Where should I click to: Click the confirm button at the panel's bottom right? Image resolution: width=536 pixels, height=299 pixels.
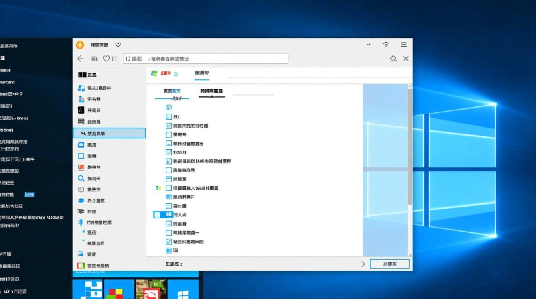click(390, 264)
